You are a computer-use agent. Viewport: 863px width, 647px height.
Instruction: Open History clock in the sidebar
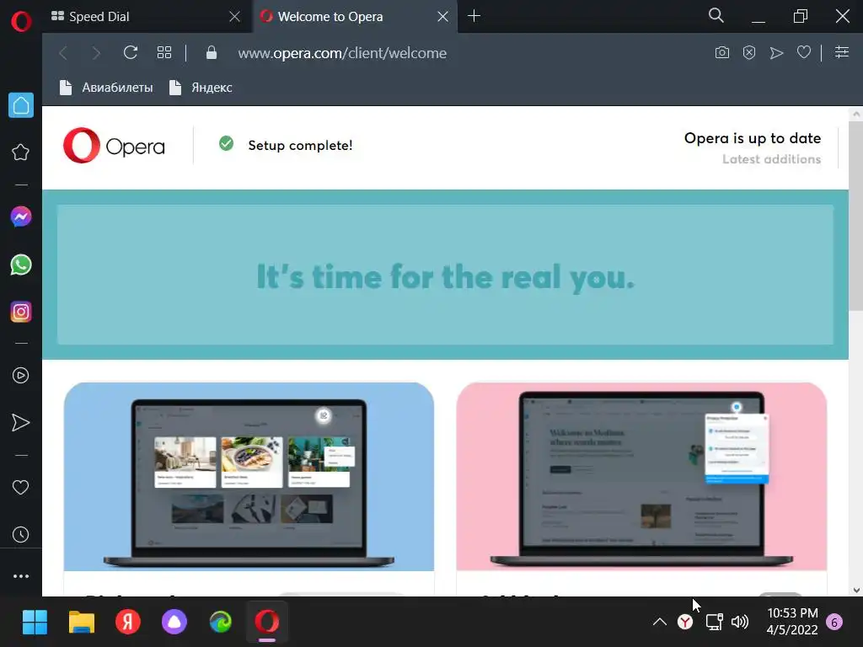21,534
